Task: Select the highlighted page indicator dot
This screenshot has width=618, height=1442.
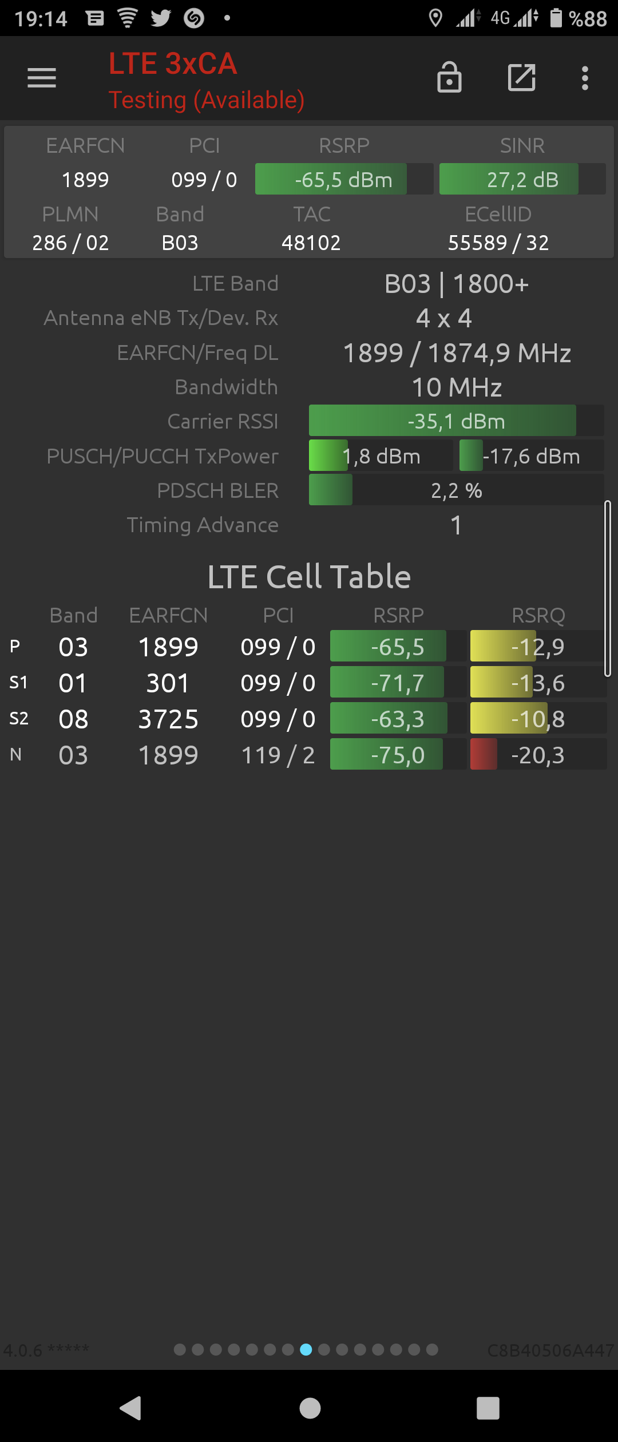Action: coord(306,1350)
